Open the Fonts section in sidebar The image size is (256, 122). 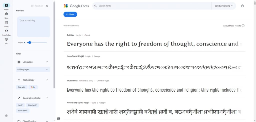coord(6,5)
